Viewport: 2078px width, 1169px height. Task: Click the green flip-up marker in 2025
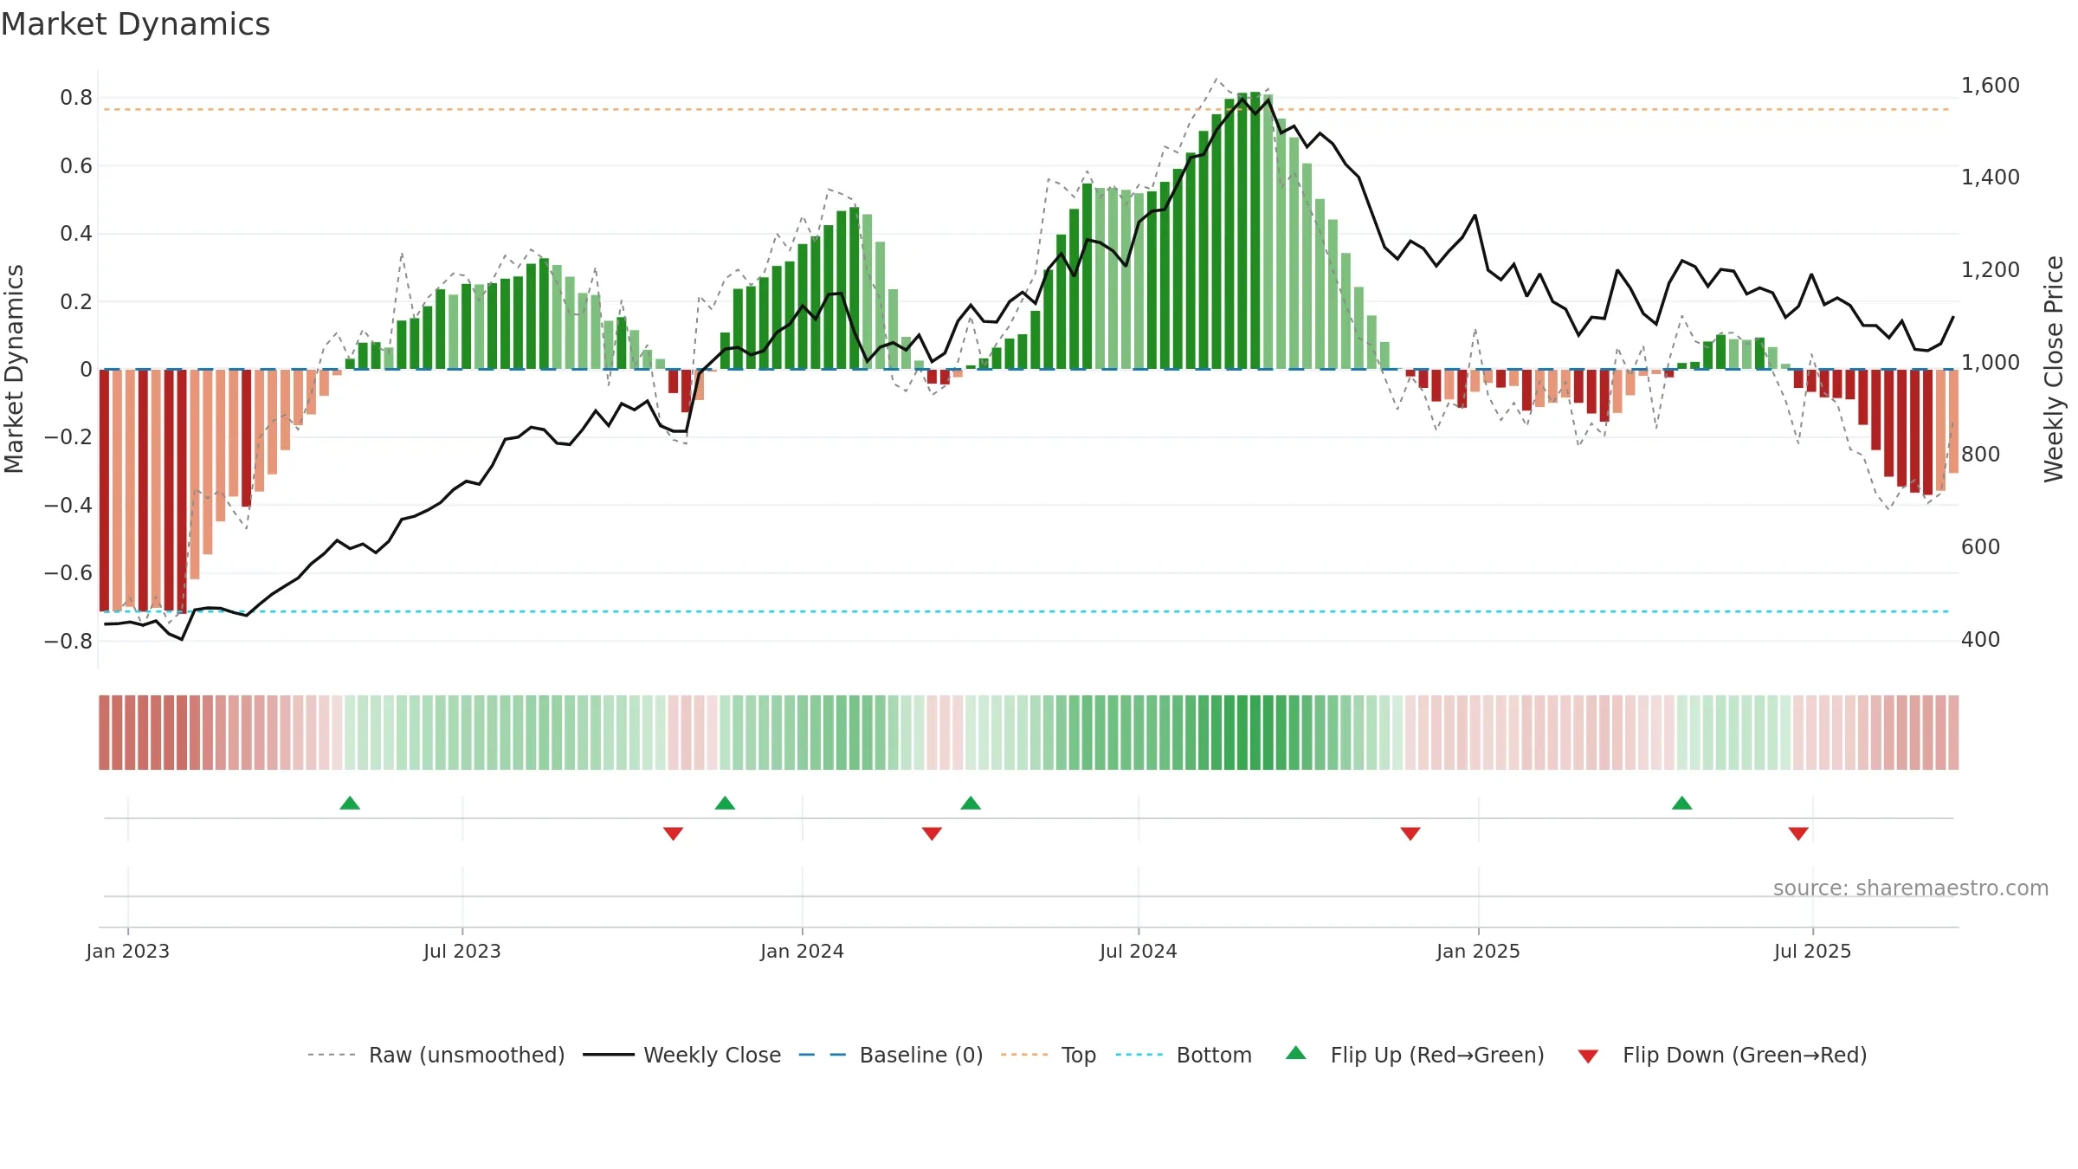pyautogui.click(x=1681, y=803)
